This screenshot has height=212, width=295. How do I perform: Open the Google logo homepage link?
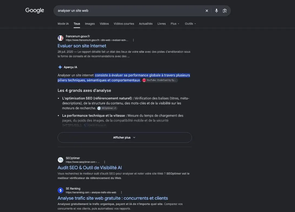click(35, 10)
